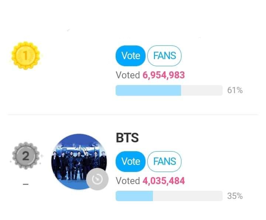Vote for BTS
Screen dimensions: 266x220
pos(130,162)
